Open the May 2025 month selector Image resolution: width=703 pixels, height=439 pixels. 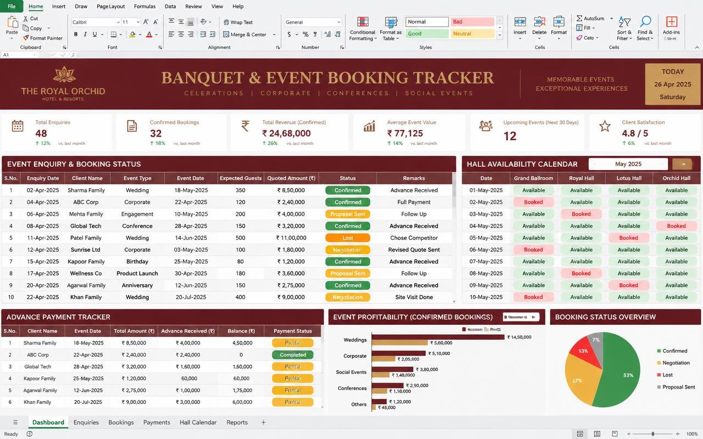tap(628, 164)
